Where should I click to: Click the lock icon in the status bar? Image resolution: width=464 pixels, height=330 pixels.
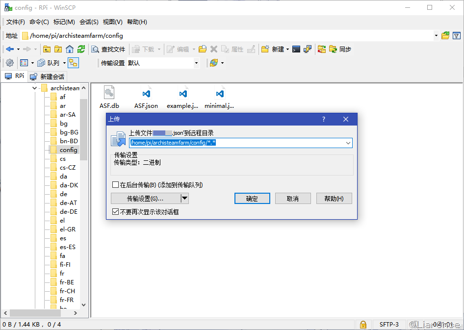click(x=363, y=325)
